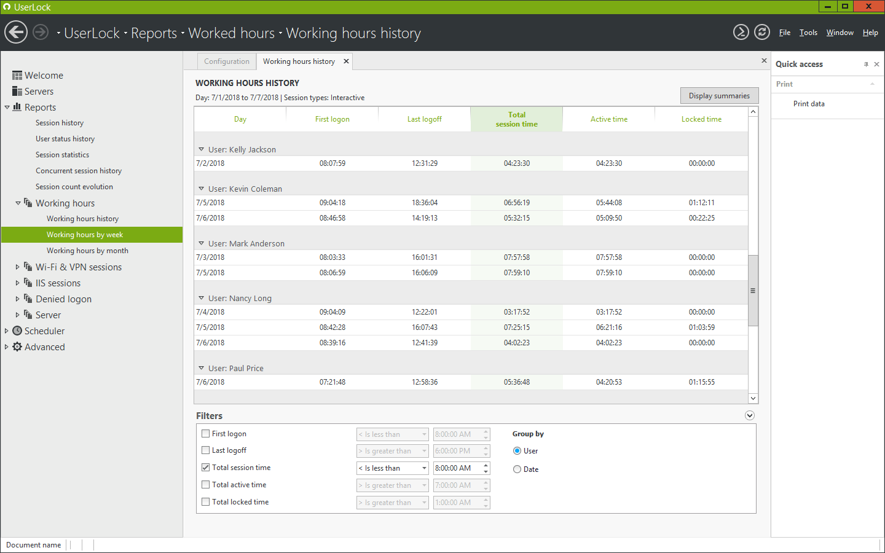
Task: Click the forward navigation arrow button
Action: pos(41,32)
